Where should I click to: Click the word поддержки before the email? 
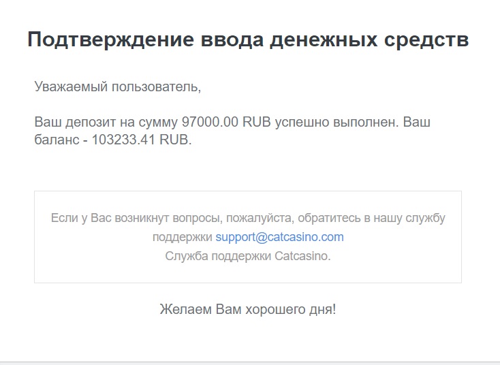click(x=182, y=238)
